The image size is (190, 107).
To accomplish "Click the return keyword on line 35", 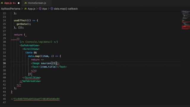I will pyautogui.click(x=35, y=60).
